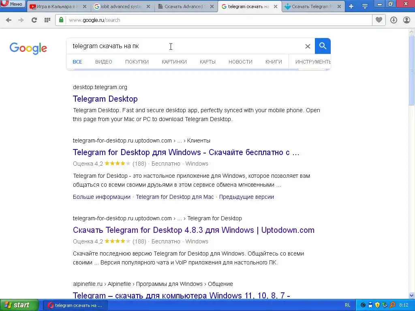Image resolution: width=415 pixels, height=311 pixels.
Task: Close the Скачать Telegram tab
Action: pos(339,6)
